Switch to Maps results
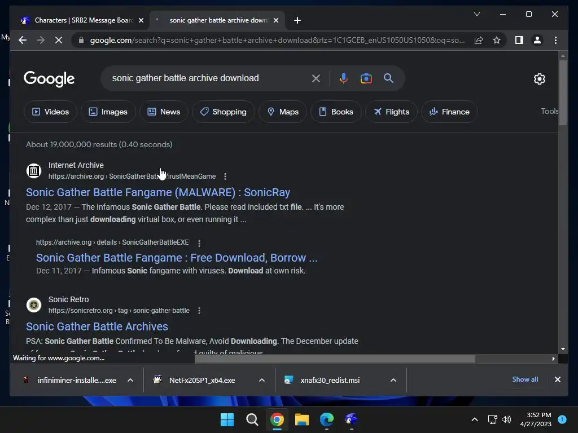The height and width of the screenshot is (433, 578). coord(283,112)
